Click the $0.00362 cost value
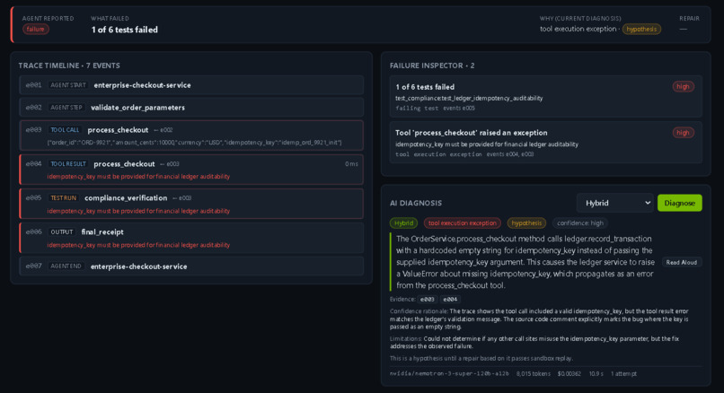The width and height of the screenshot is (724, 393). coord(569,373)
